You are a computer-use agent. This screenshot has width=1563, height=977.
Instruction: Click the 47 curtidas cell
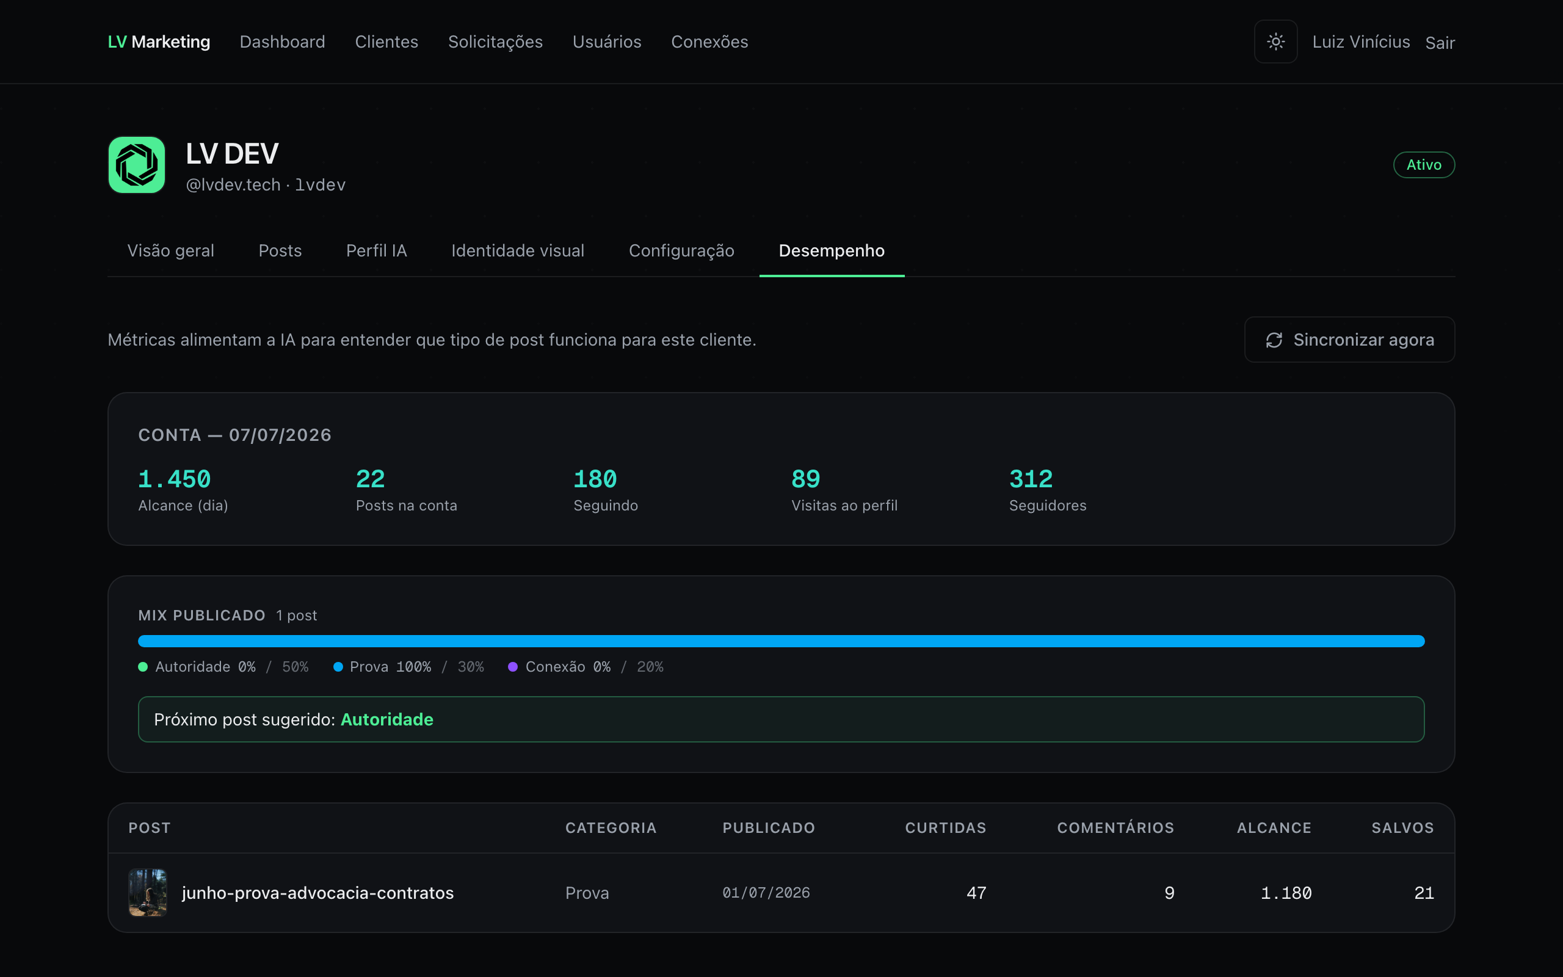click(x=976, y=893)
